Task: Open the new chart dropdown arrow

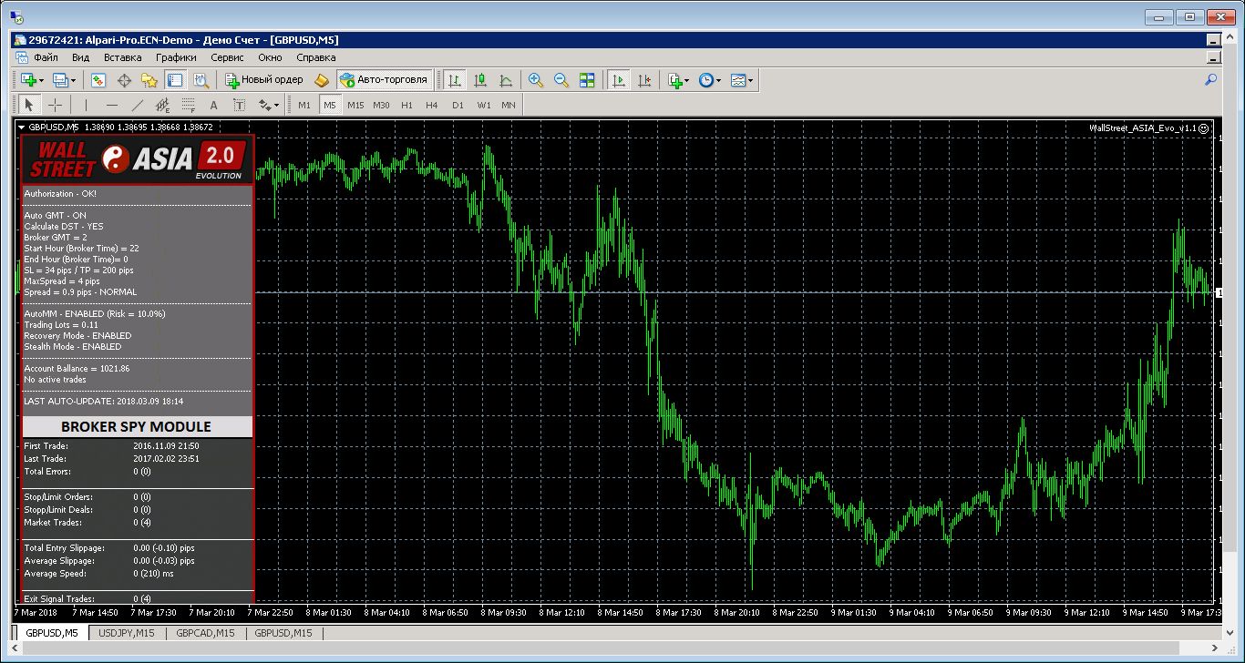Action: 41,80
